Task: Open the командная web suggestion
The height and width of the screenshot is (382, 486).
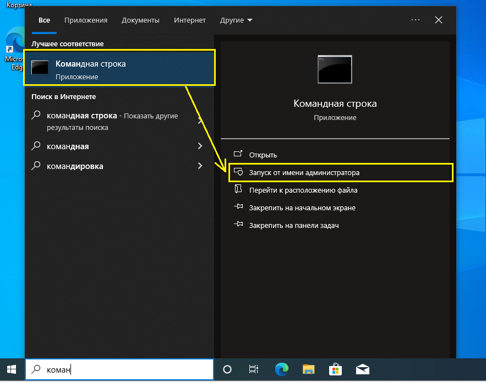Action: (119, 146)
